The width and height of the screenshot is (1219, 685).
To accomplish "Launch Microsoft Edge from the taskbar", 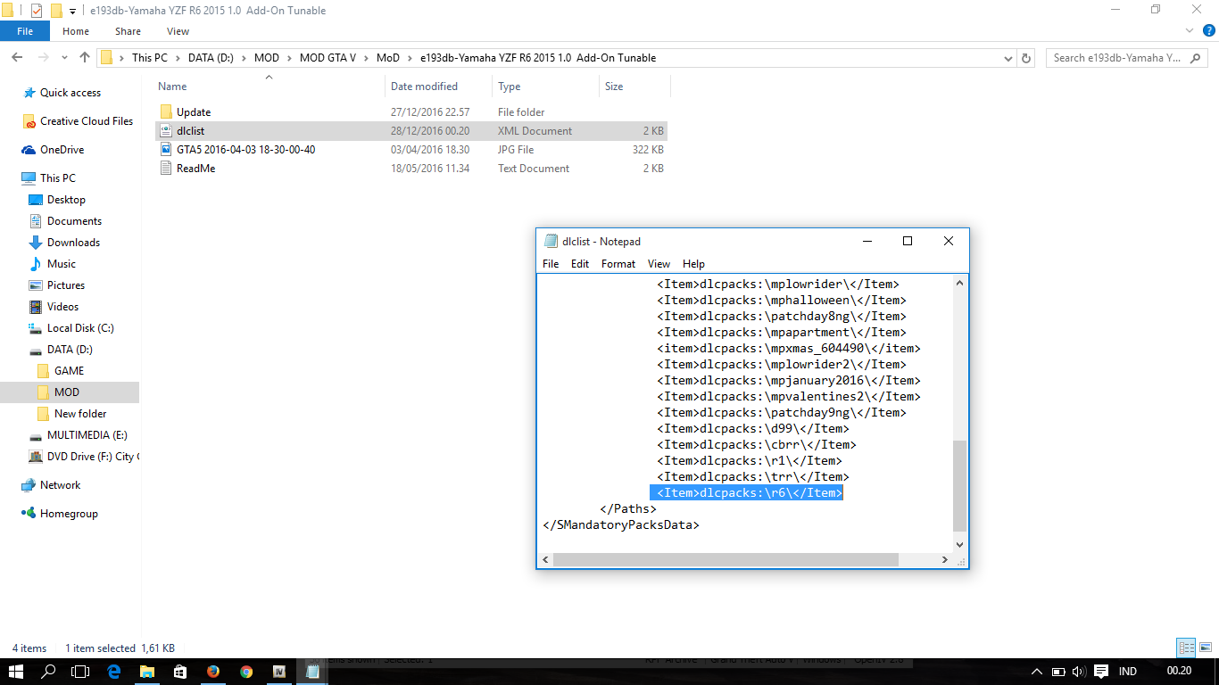I will coord(114,672).
